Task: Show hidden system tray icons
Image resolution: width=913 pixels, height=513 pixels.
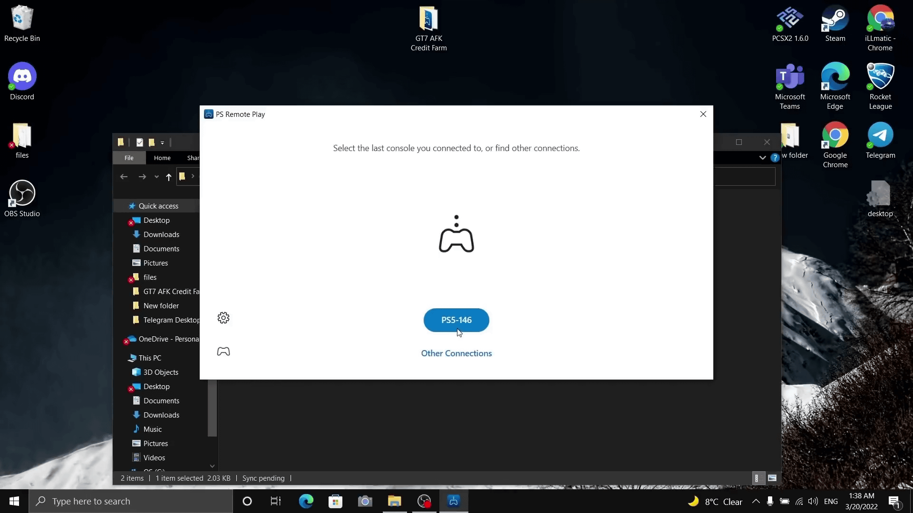Action: coord(756,501)
